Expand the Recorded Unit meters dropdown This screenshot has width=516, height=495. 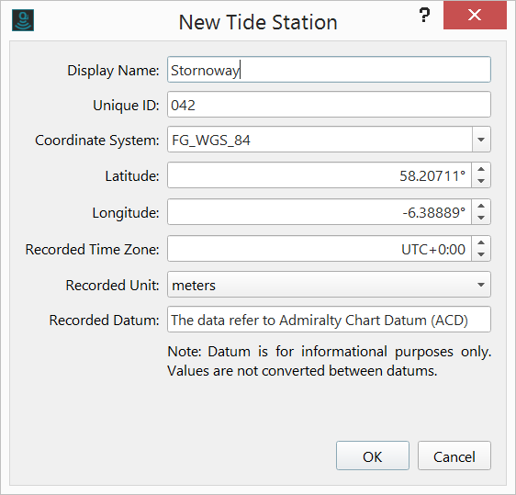pyautogui.click(x=481, y=285)
